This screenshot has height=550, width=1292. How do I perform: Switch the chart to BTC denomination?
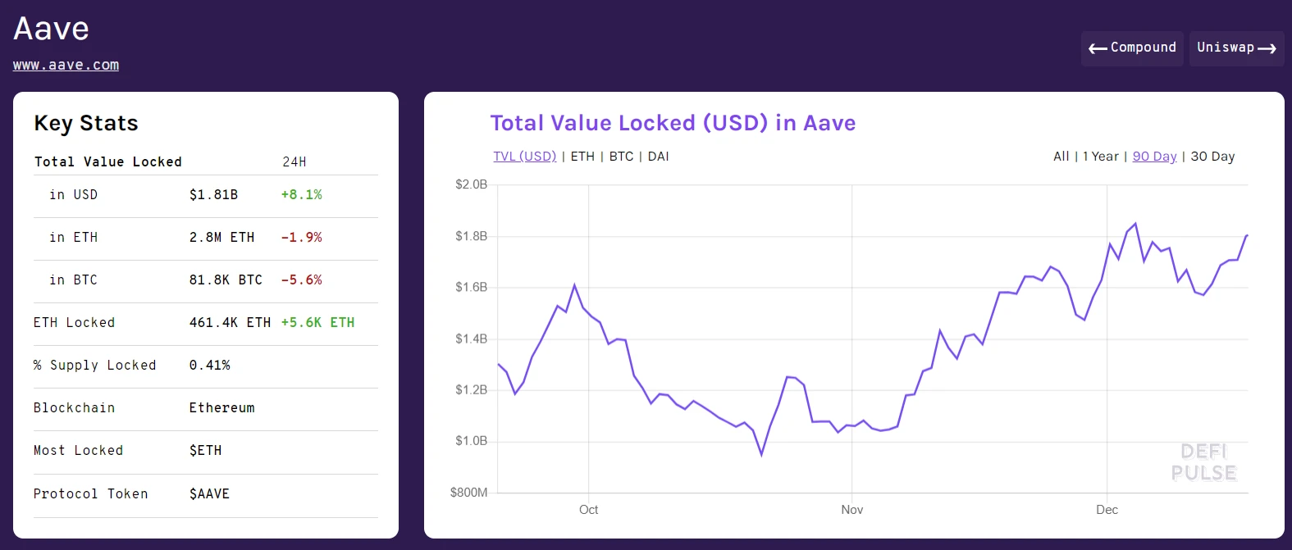pyautogui.click(x=621, y=156)
